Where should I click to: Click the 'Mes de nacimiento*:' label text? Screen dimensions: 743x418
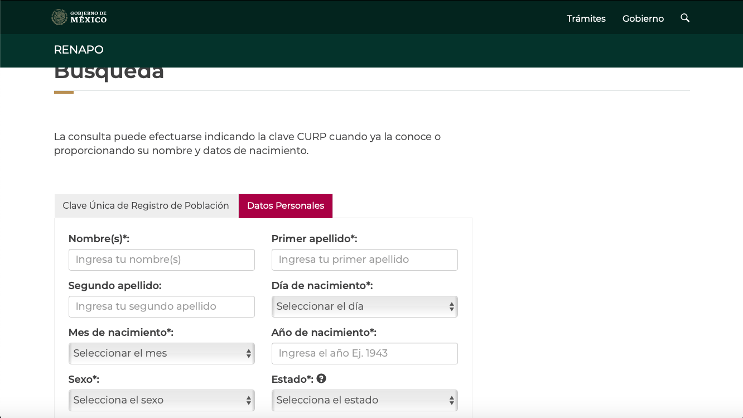120,333
